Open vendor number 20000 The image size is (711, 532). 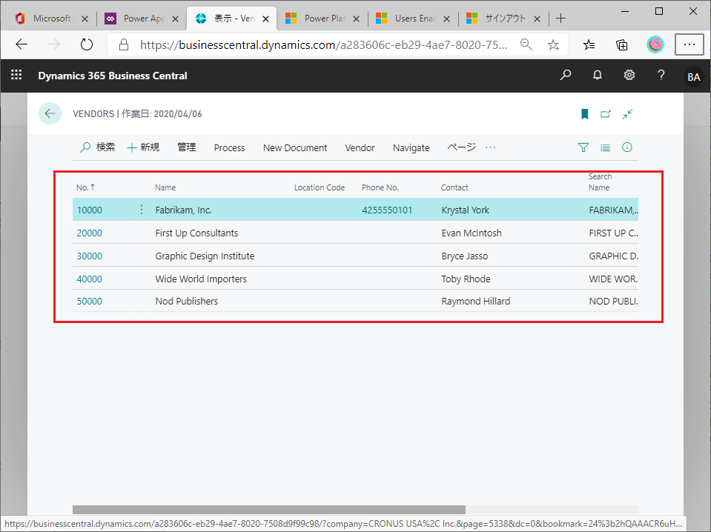point(89,233)
